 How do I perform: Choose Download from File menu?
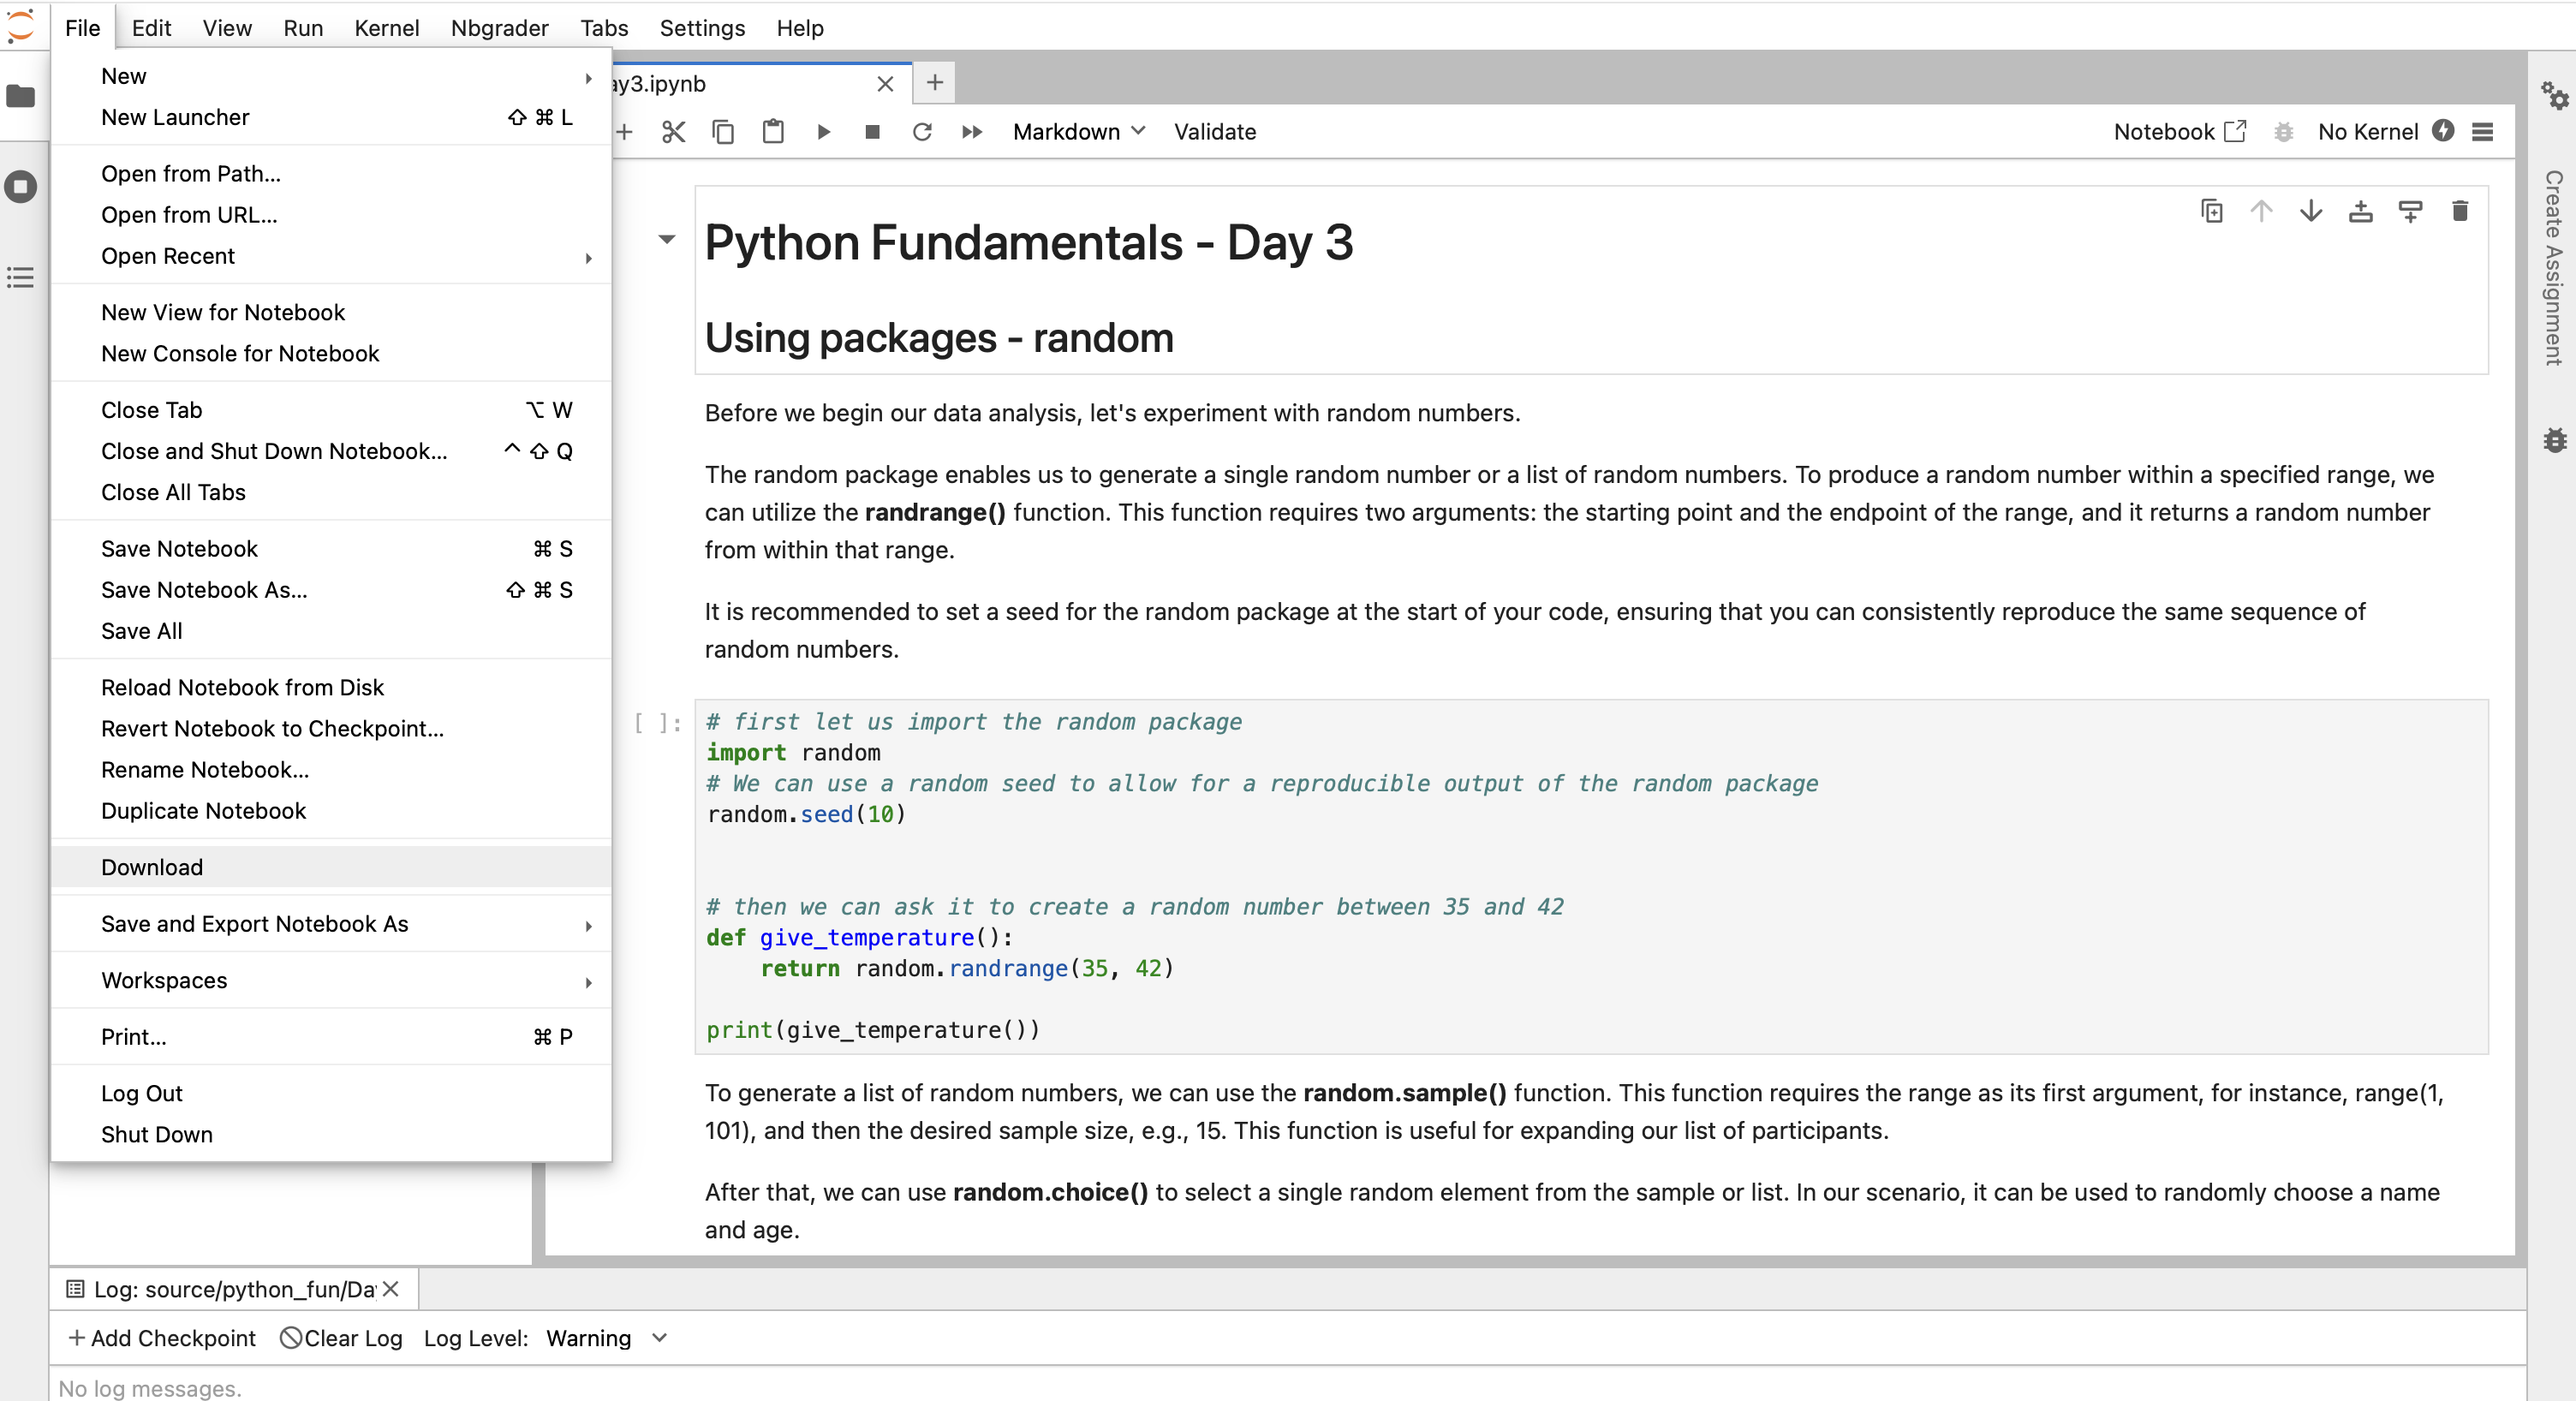tap(152, 867)
